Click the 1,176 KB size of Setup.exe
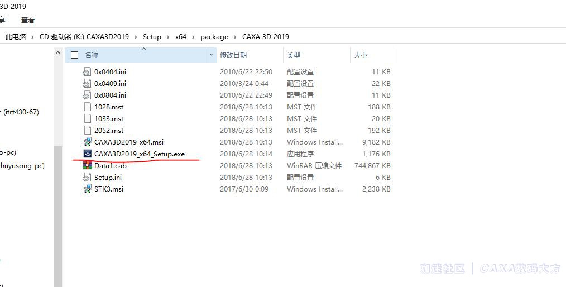Screen dimensions: 566x287 click(x=376, y=154)
